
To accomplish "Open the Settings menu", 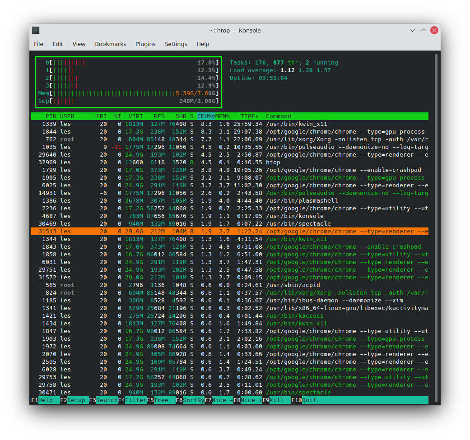I will tap(176, 44).
